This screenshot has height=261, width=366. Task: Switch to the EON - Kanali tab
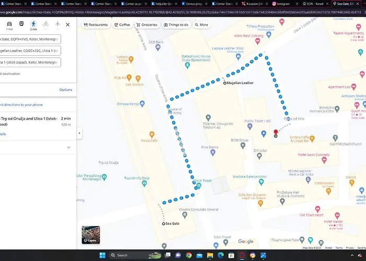click(x=315, y=4)
